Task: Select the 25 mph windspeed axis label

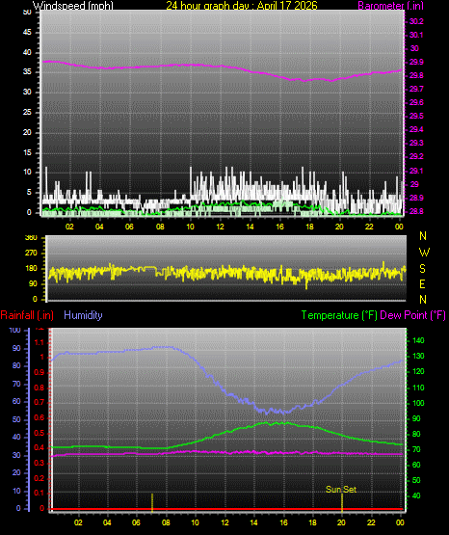Action: click(27, 112)
